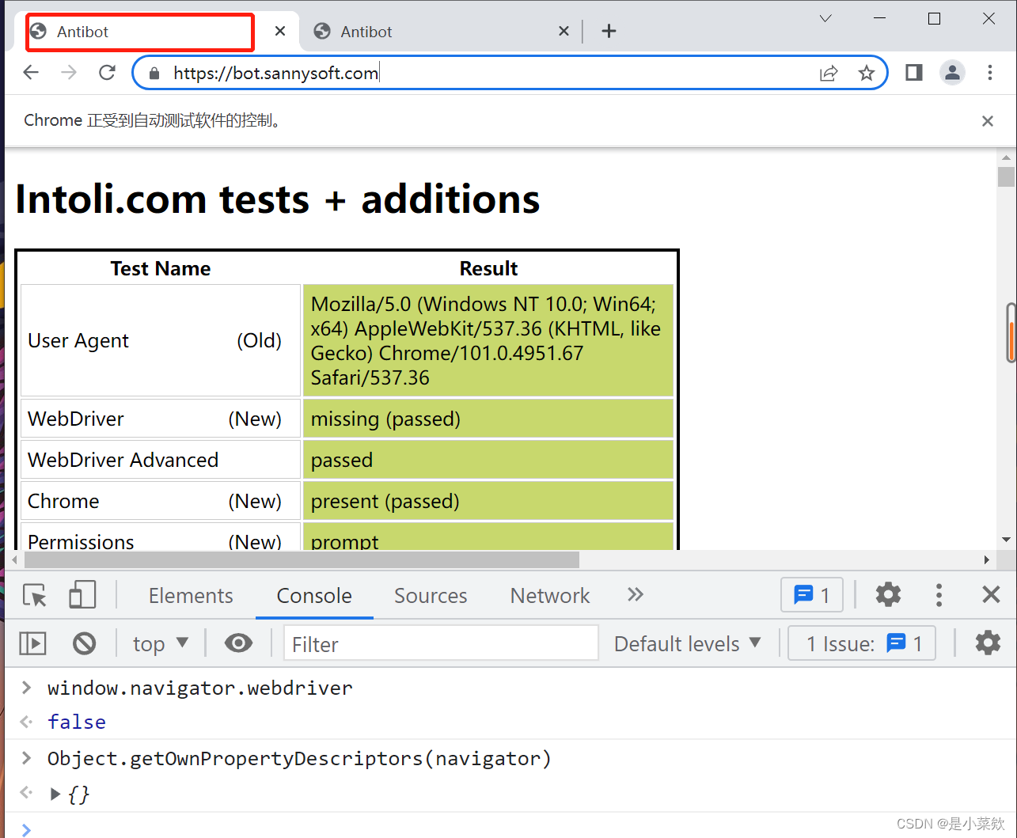This screenshot has height=838, width=1017.
Task: Open Chrome's three-dot menu
Action: pos(990,73)
